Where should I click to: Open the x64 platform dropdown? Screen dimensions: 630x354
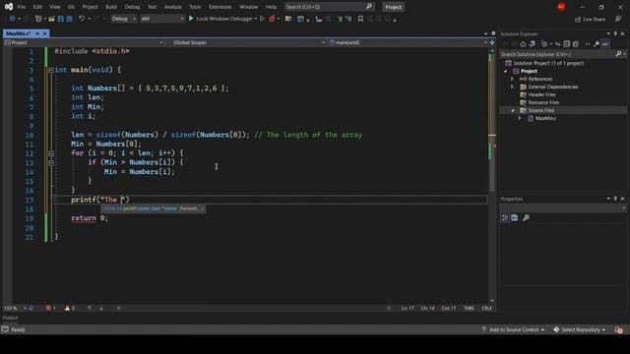click(161, 19)
